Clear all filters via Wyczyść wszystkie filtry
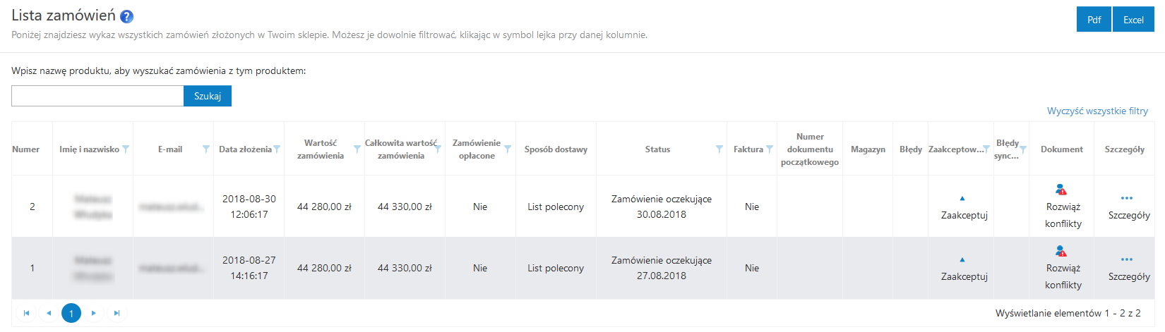The width and height of the screenshot is (1165, 332). point(1097,111)
